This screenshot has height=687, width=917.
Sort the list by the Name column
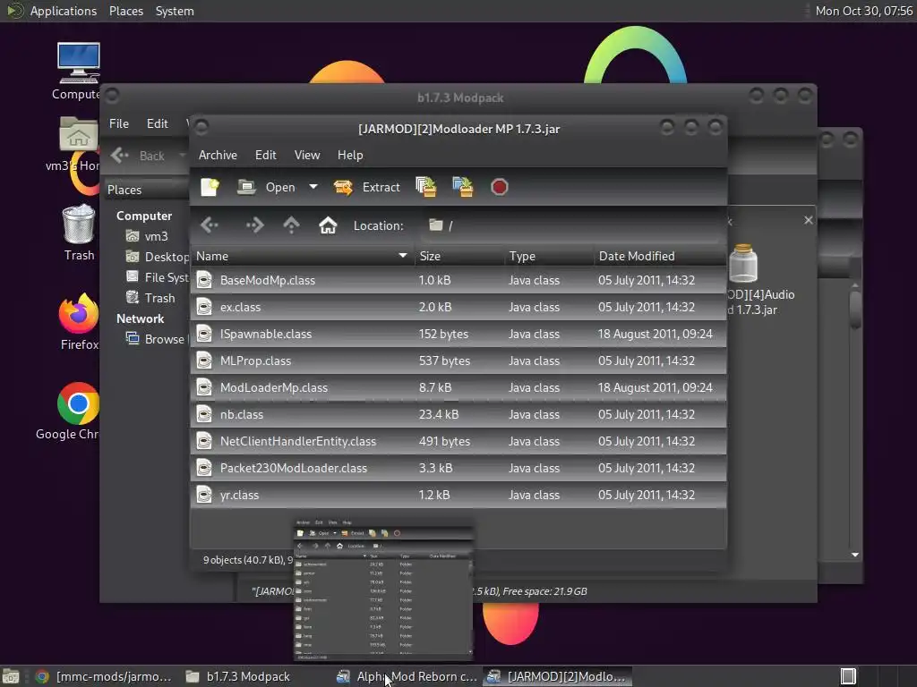tap(302, 256)
